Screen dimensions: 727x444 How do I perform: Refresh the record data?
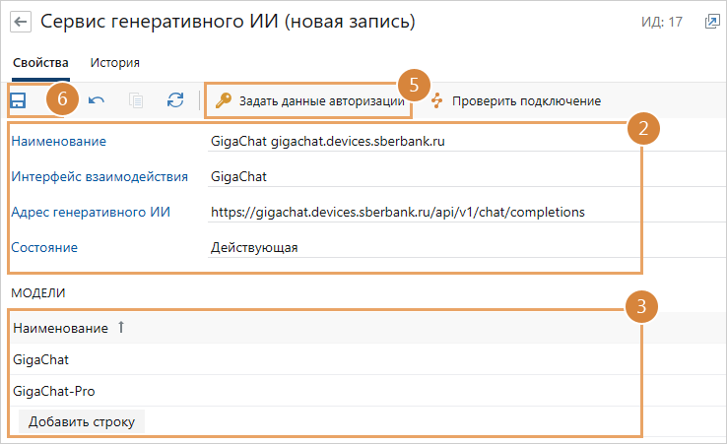175,100
